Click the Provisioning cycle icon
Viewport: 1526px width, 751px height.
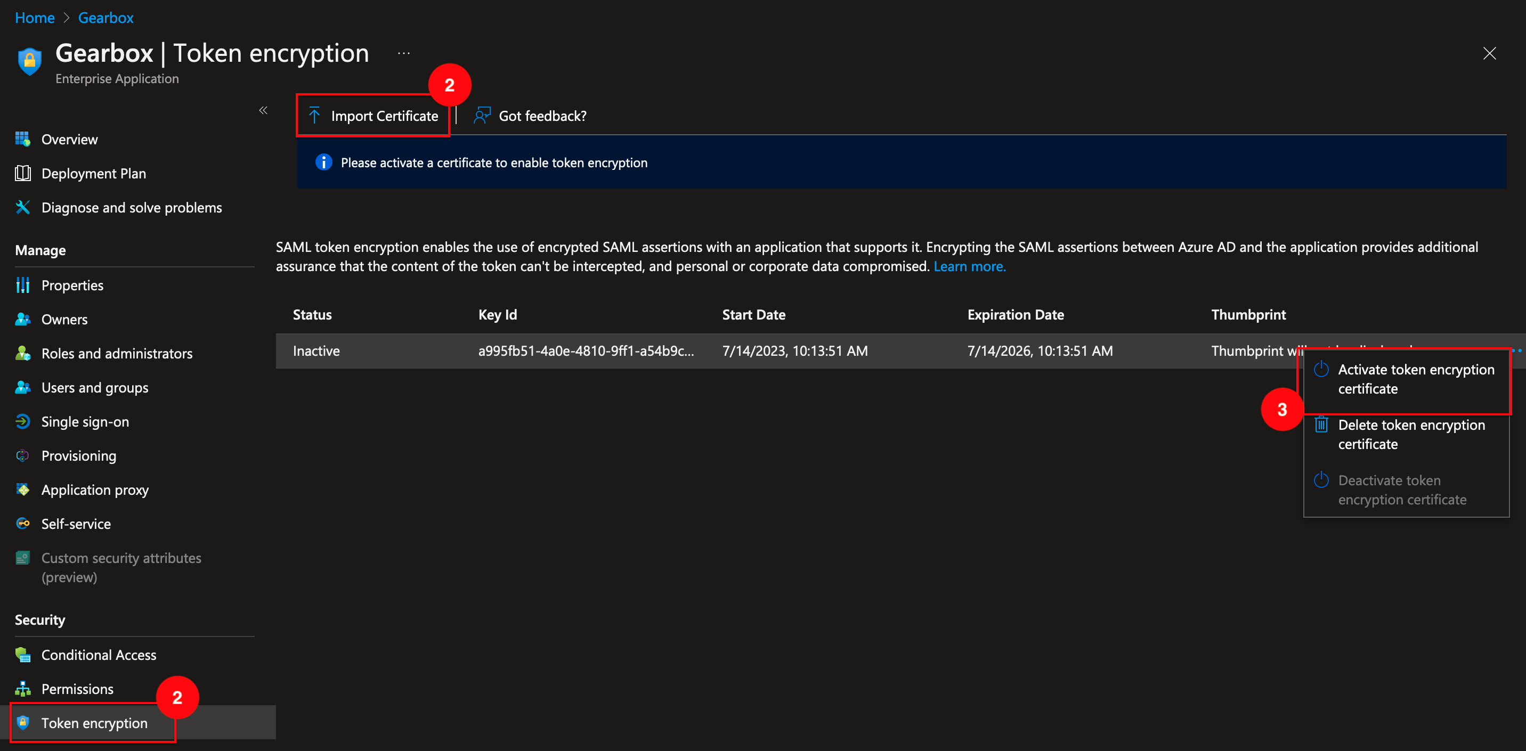pos(22,455)
